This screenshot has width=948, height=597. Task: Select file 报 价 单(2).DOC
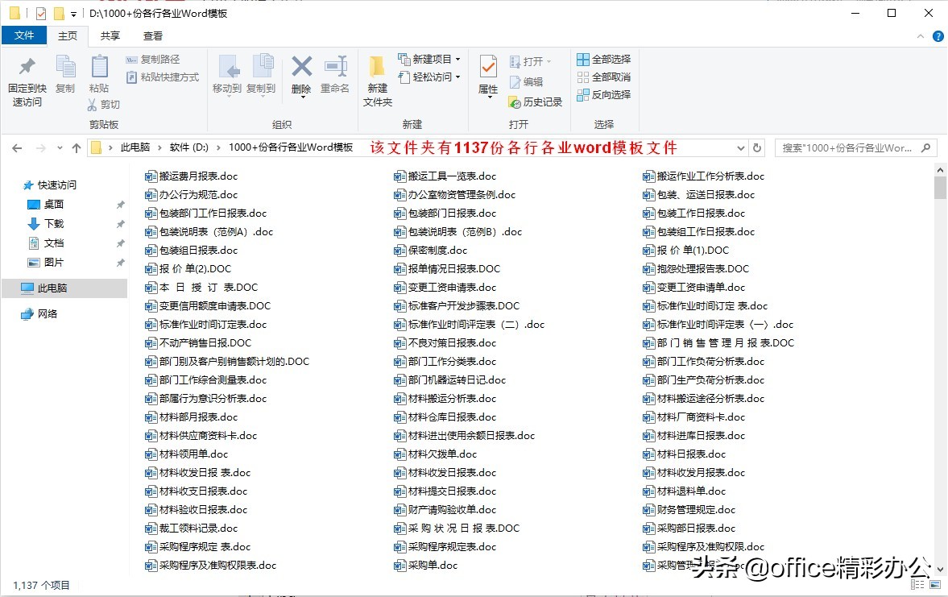pos(188,268)
